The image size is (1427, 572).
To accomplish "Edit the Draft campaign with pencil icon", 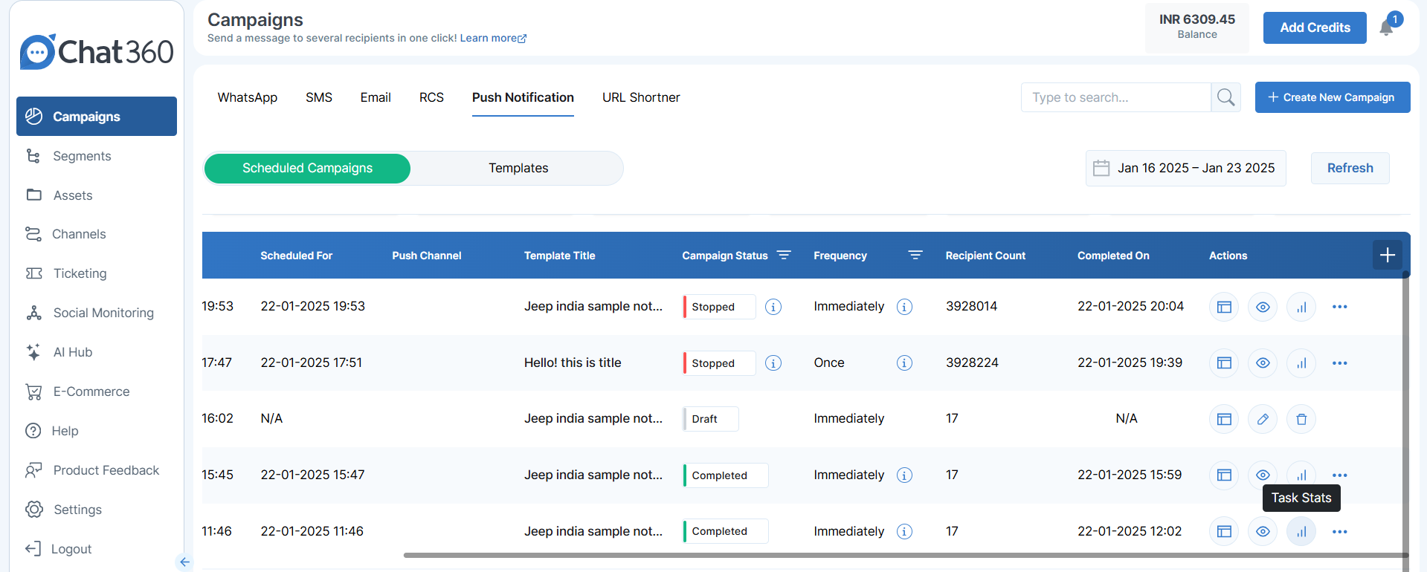I will pos(1263,419).
